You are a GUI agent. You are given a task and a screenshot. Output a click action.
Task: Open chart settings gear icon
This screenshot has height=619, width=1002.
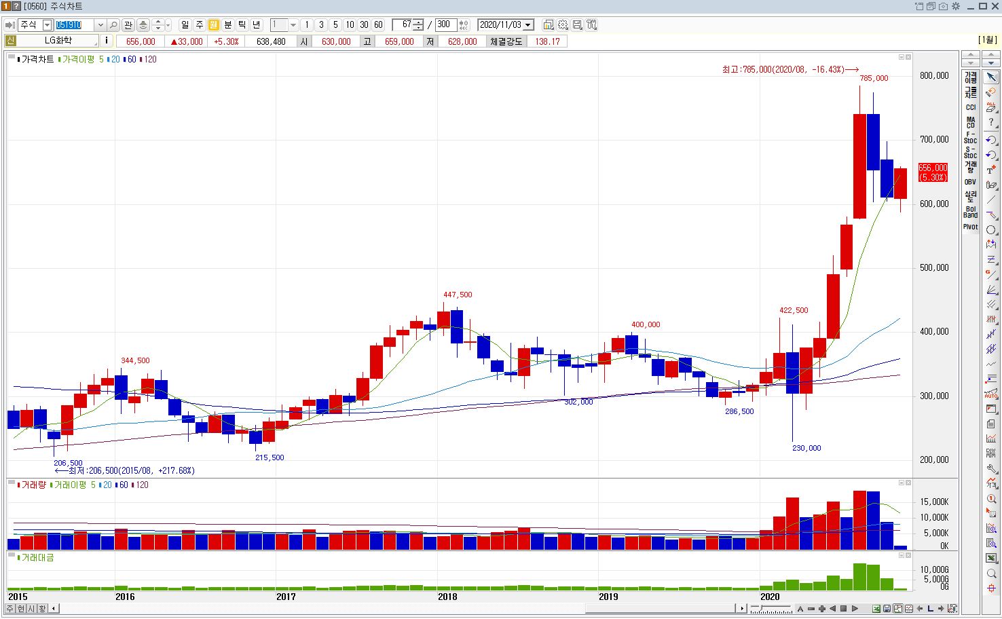tap(563, 25)
